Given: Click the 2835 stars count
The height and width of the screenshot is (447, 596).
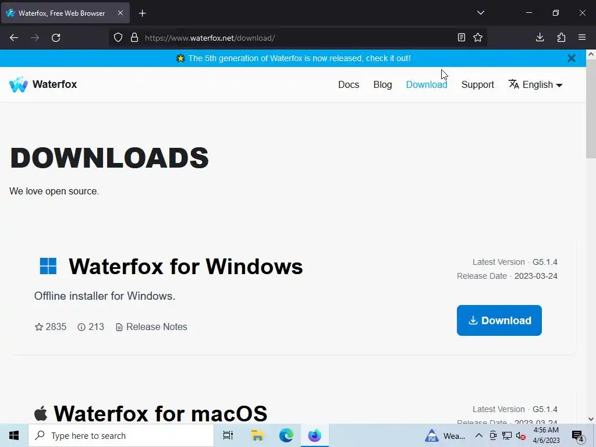Looking at the screenshot, I should (51, 327).
